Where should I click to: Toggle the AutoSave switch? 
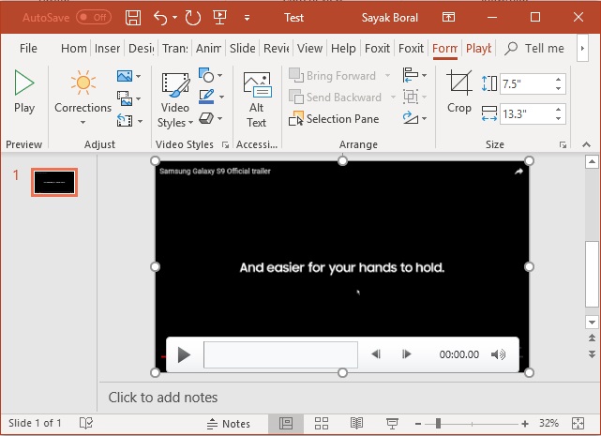coord(94,17)
